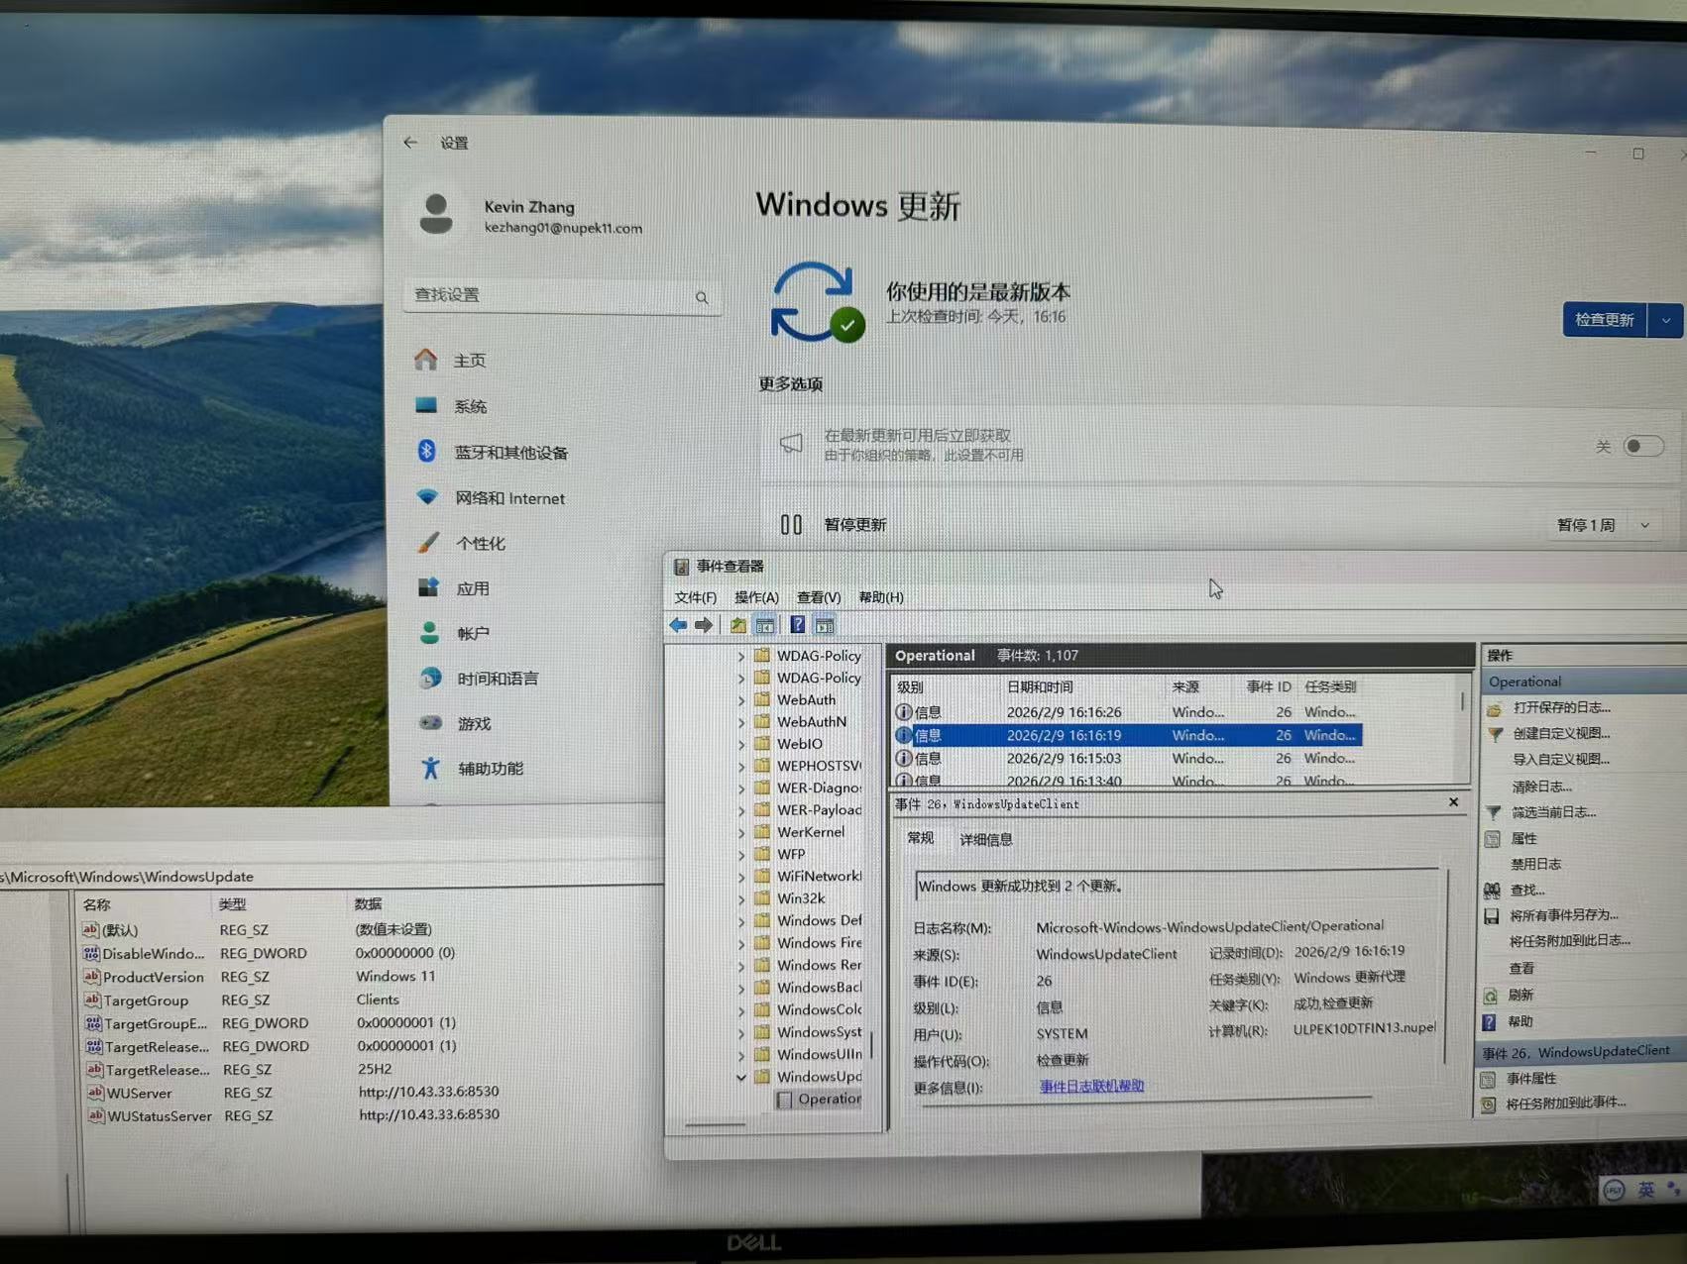Close the event 26 preview pane
Viewport: 1687px width, 1264px height.
(1453, 802)
